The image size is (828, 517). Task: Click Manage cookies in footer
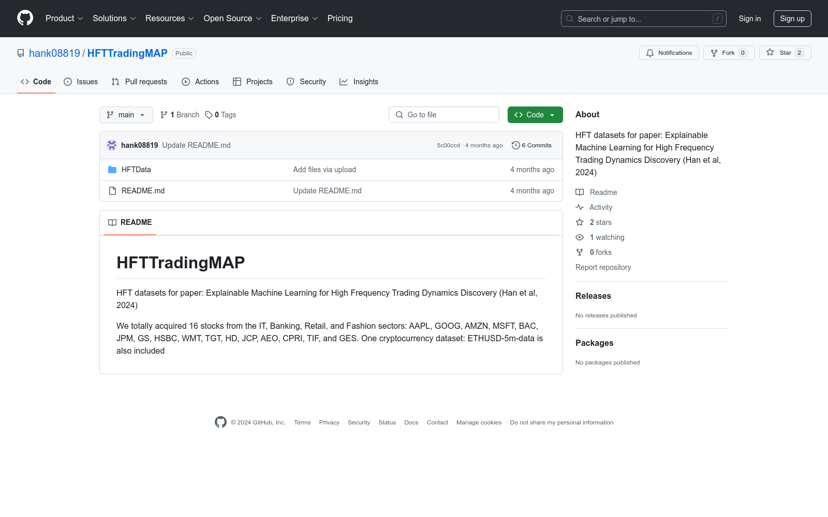point(479,422)
